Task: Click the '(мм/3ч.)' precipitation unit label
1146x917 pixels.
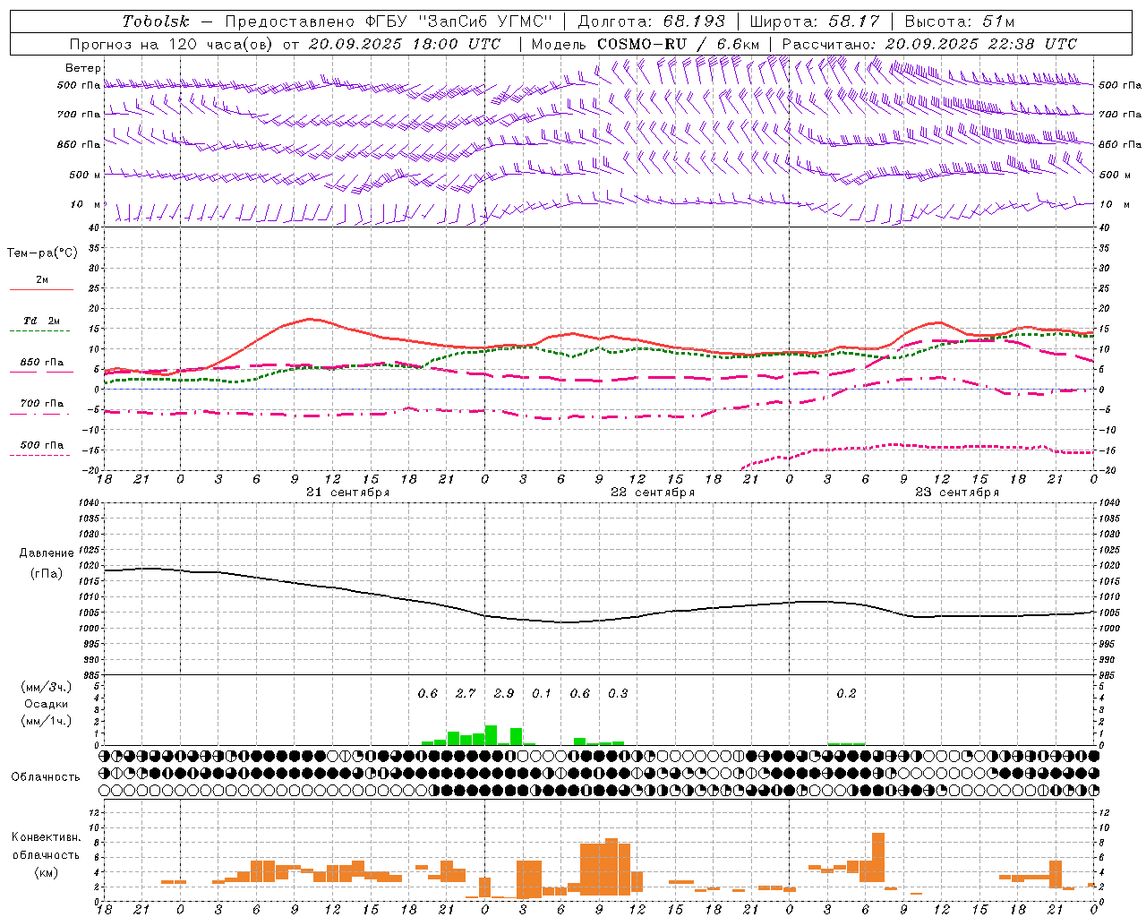Action: [45, 688]
